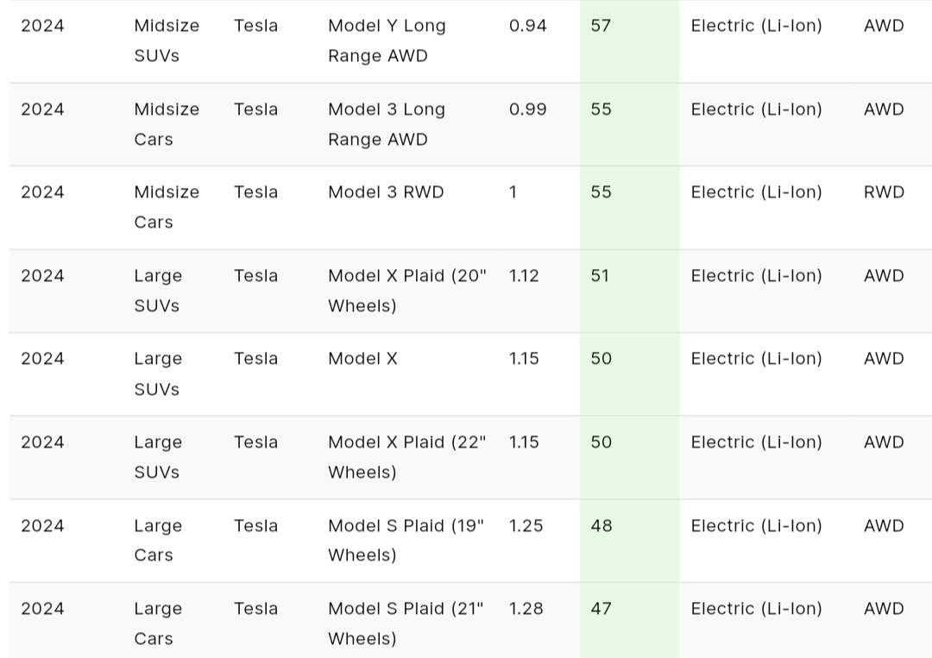Click the highlighted value 57
This screenshot has width=932, height=658.
[601, 26]
